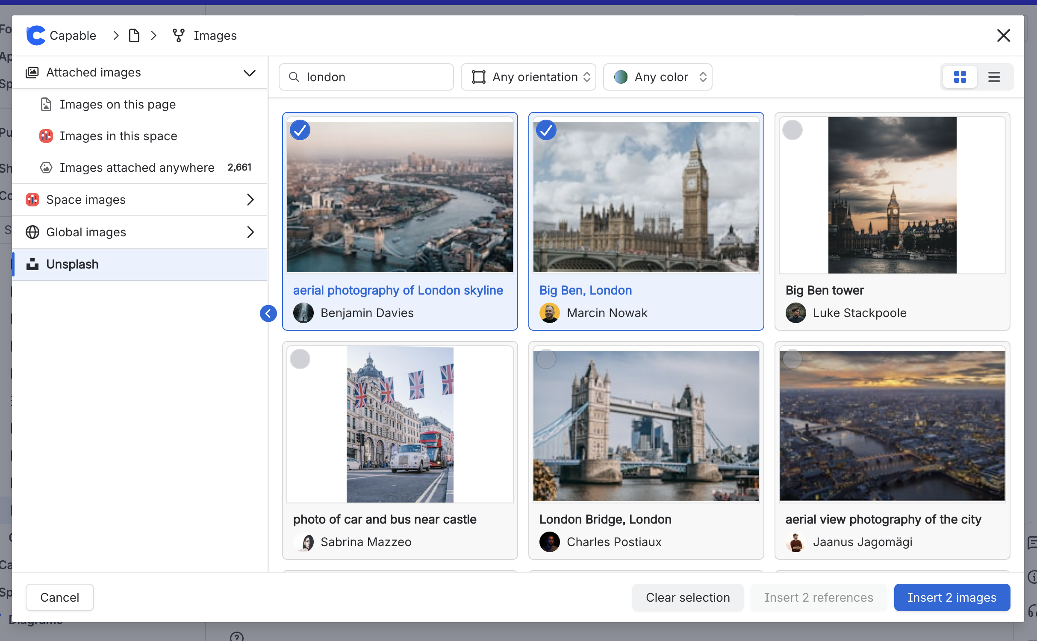Screen dimensions: 1037x641
Task: Click Insert 2 images button
Action: (x=952, y=597)
